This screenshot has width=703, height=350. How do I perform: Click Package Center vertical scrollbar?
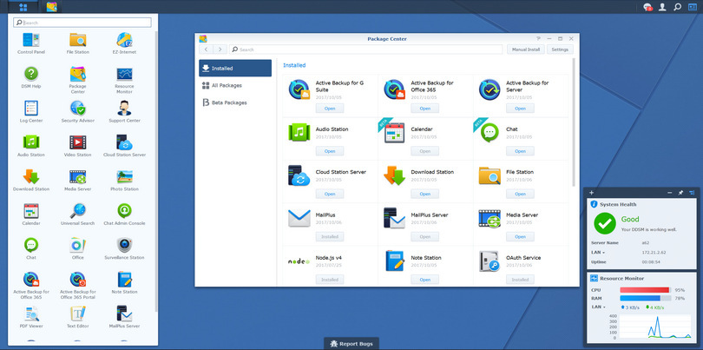pos(574,122)
